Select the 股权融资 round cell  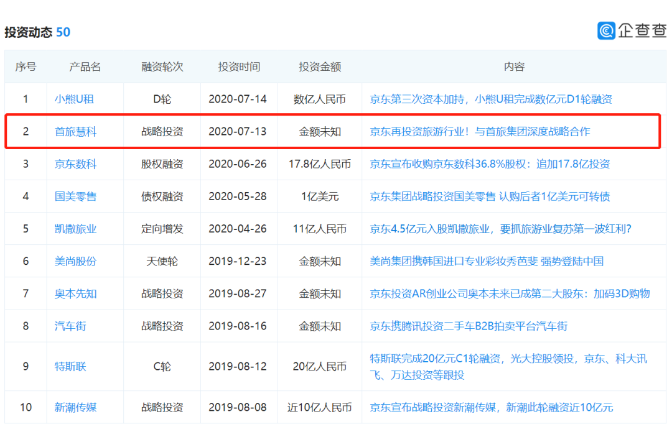pyautogui.click(x=162, y=164)
